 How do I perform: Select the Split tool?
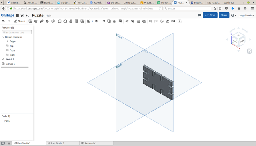(109, 21)
